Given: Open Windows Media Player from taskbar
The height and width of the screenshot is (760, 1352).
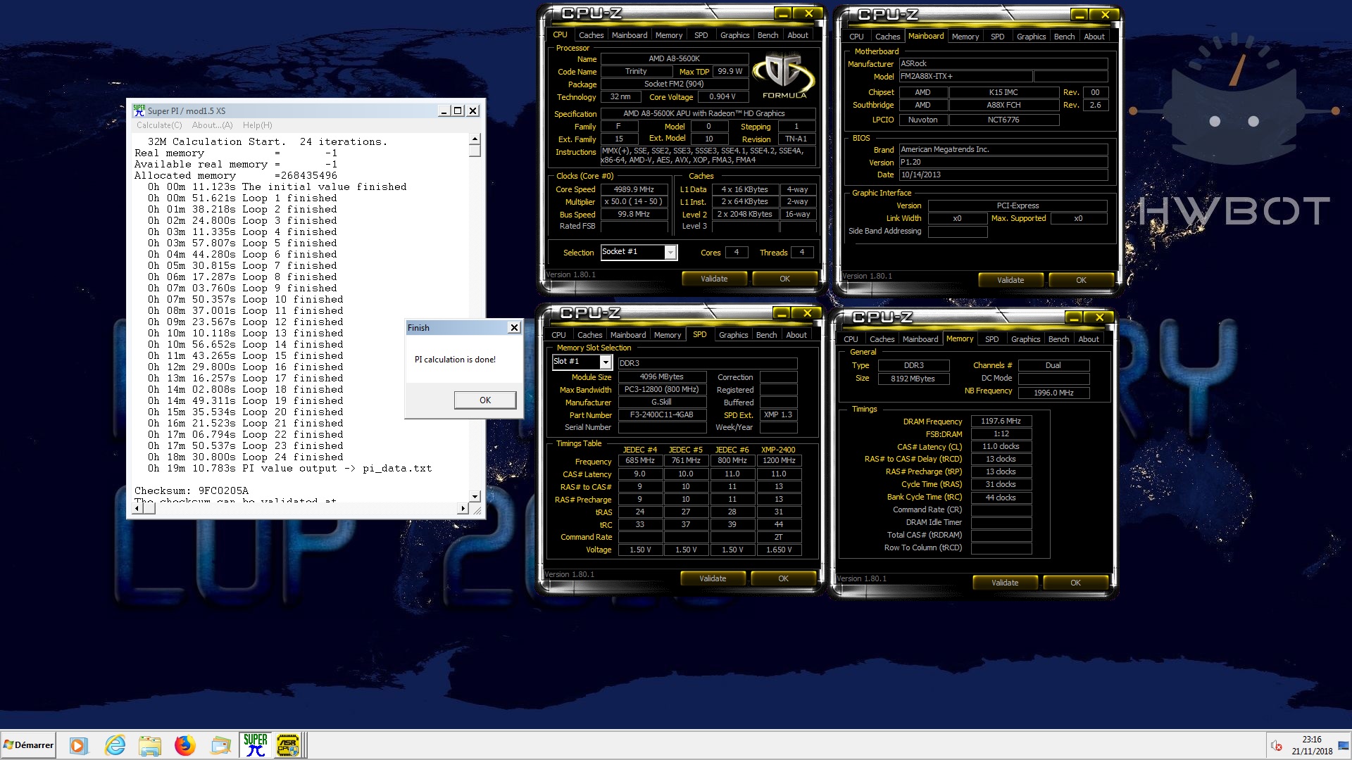Looking at the screenshot, I should 78,745.
